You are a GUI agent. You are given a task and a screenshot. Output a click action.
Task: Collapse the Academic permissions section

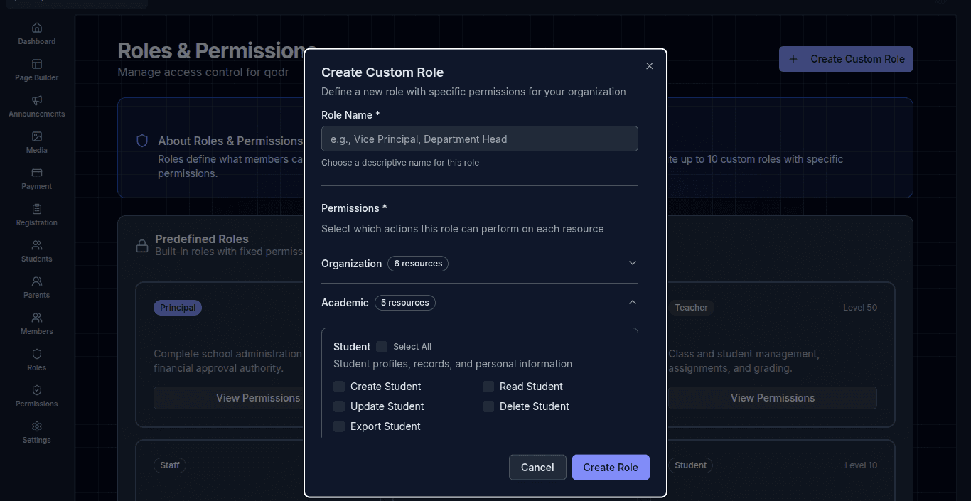point(633,303)
